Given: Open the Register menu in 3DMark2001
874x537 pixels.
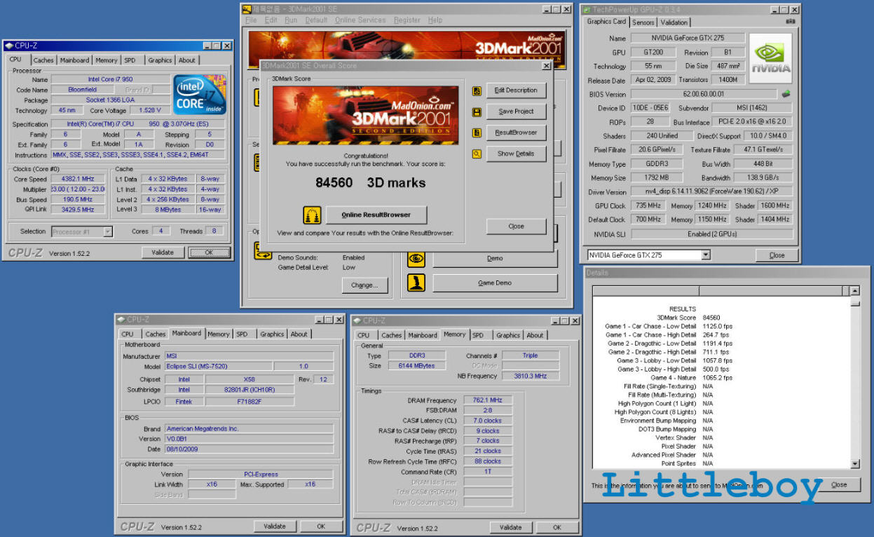Looking at the screenshot, I should (x=407, y=20).
